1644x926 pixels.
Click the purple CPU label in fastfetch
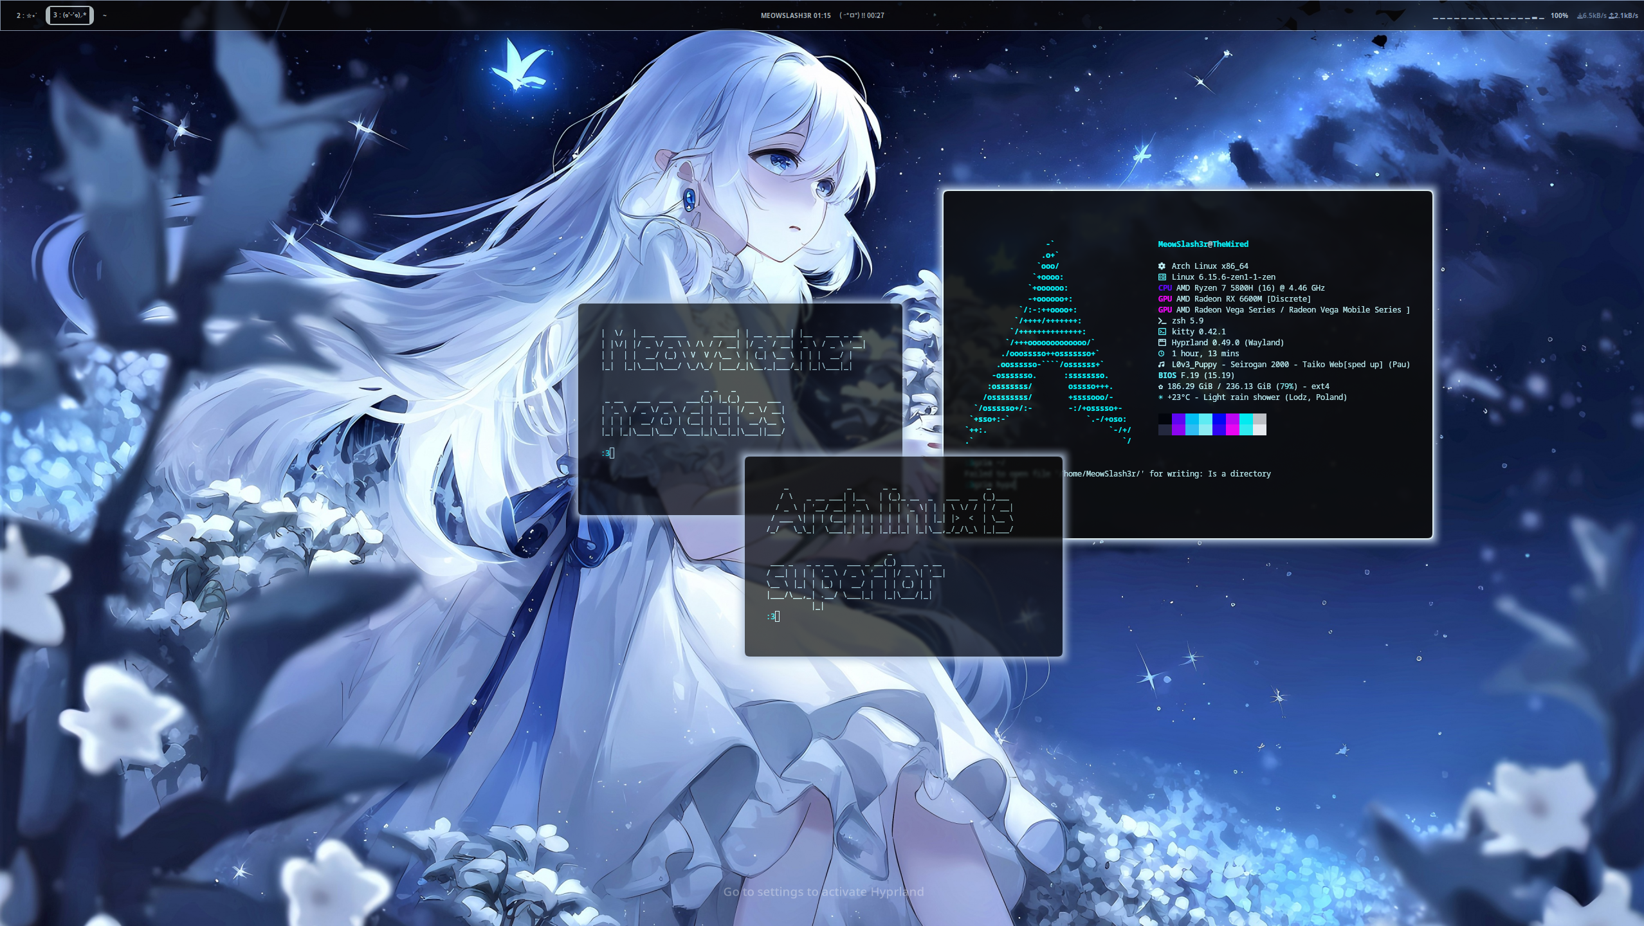tap(1165, 287)
